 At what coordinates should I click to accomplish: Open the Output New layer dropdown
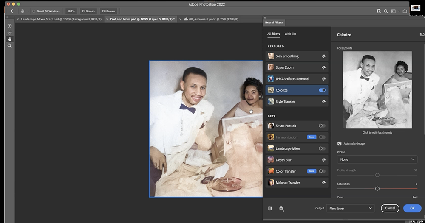351,208
